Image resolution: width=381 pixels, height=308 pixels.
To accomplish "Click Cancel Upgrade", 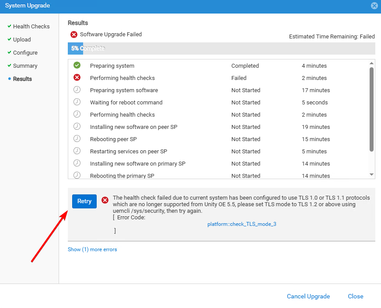I will coord(308,296).
